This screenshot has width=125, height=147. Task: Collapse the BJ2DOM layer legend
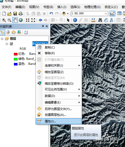pos(7,44)
